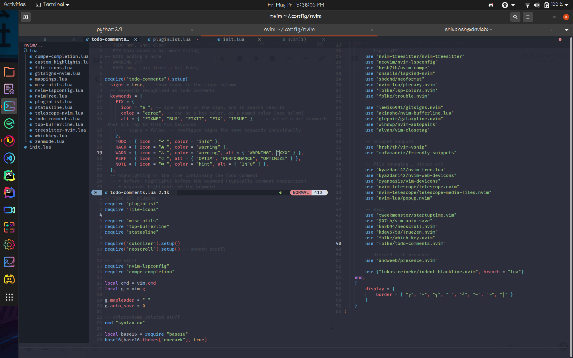Click the 41% scroll indicator in the statusline

click(319, 192)
